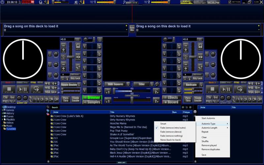This screenshot has width=264, height=165.
Task: Toggle TCode Enable on the right deck
Action: point(198,99)
